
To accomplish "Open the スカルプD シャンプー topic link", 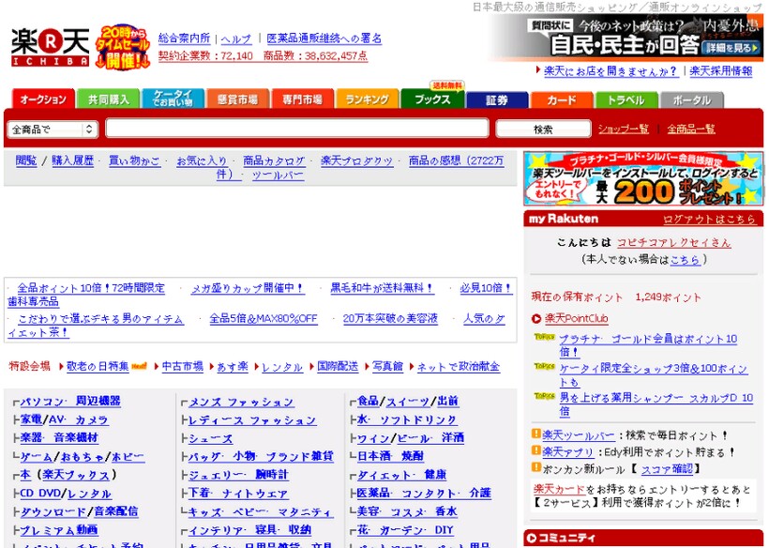I will tap(656, 404).
